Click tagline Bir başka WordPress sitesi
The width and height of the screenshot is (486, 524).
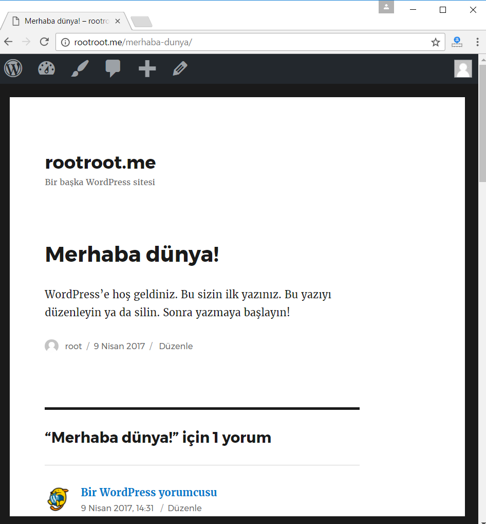pos(100,182)
